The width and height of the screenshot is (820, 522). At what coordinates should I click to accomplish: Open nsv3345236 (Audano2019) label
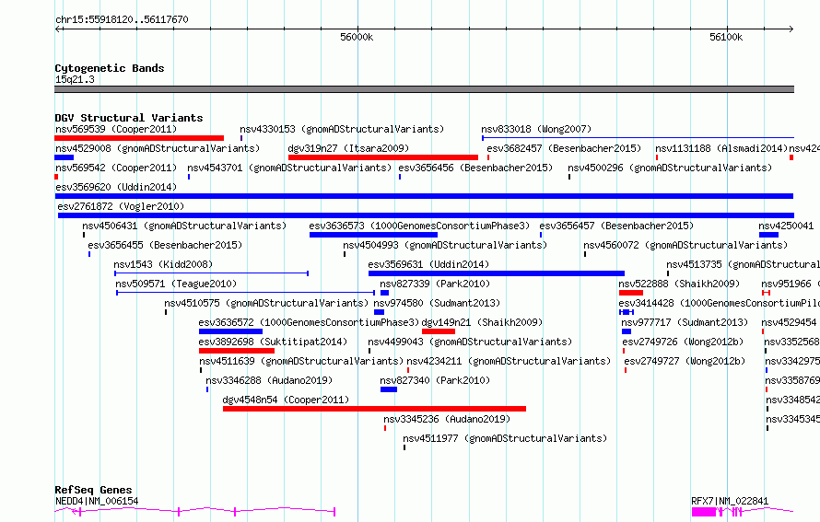(x=447, y=419)
